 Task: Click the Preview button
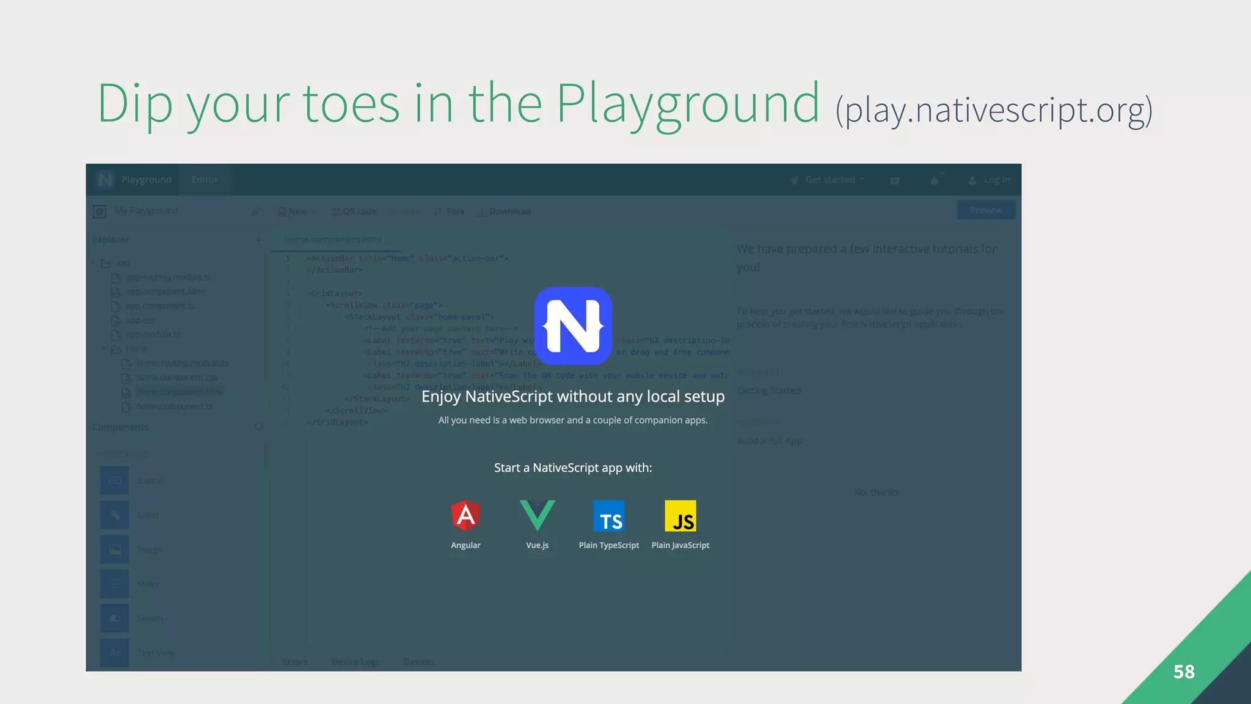coord(986,210)
